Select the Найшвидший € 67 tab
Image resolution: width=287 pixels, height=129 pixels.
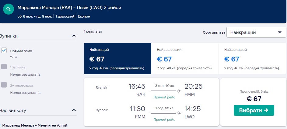click(252, 58)
